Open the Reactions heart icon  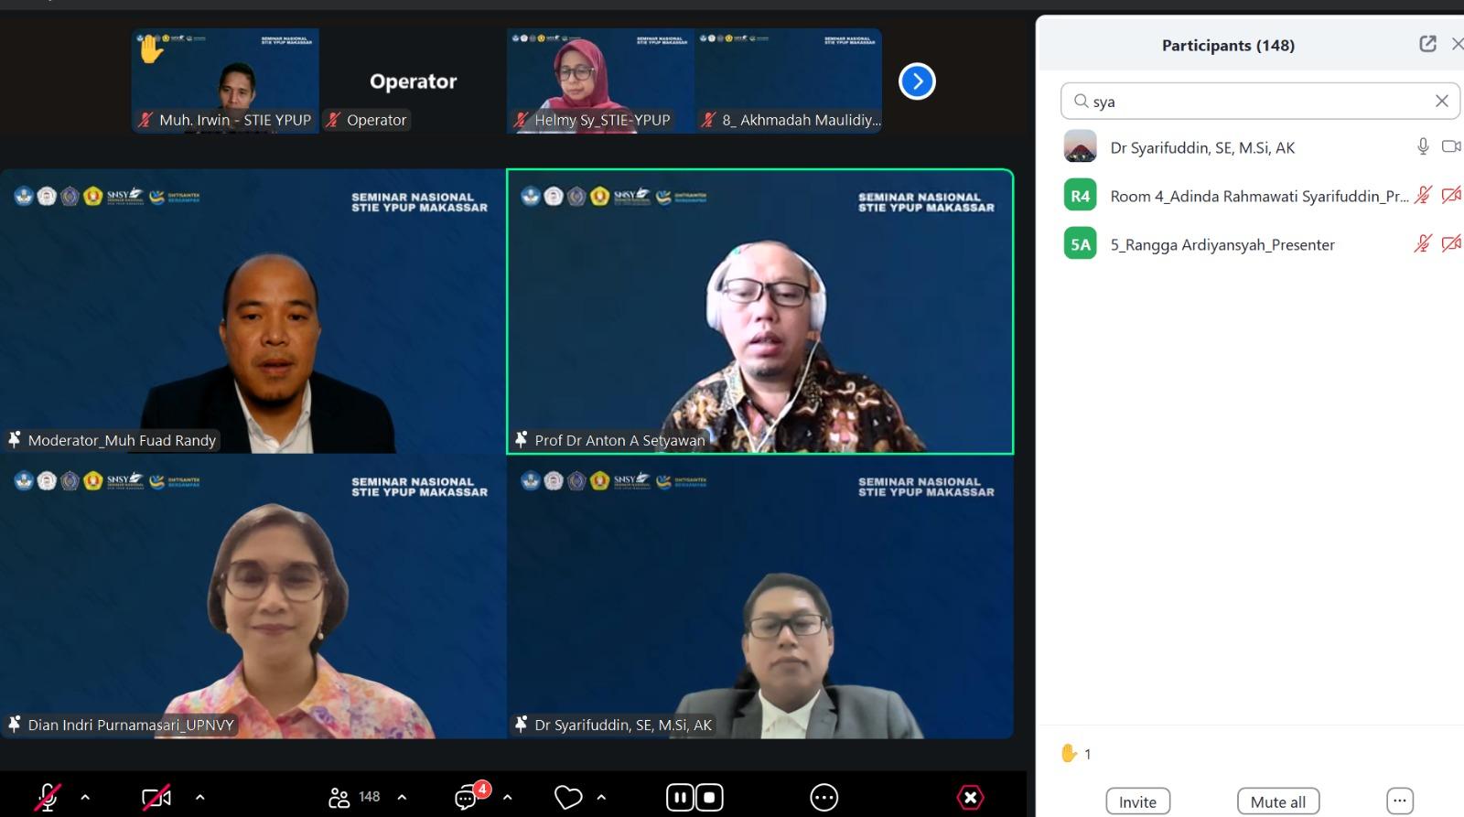coord(568,797)
